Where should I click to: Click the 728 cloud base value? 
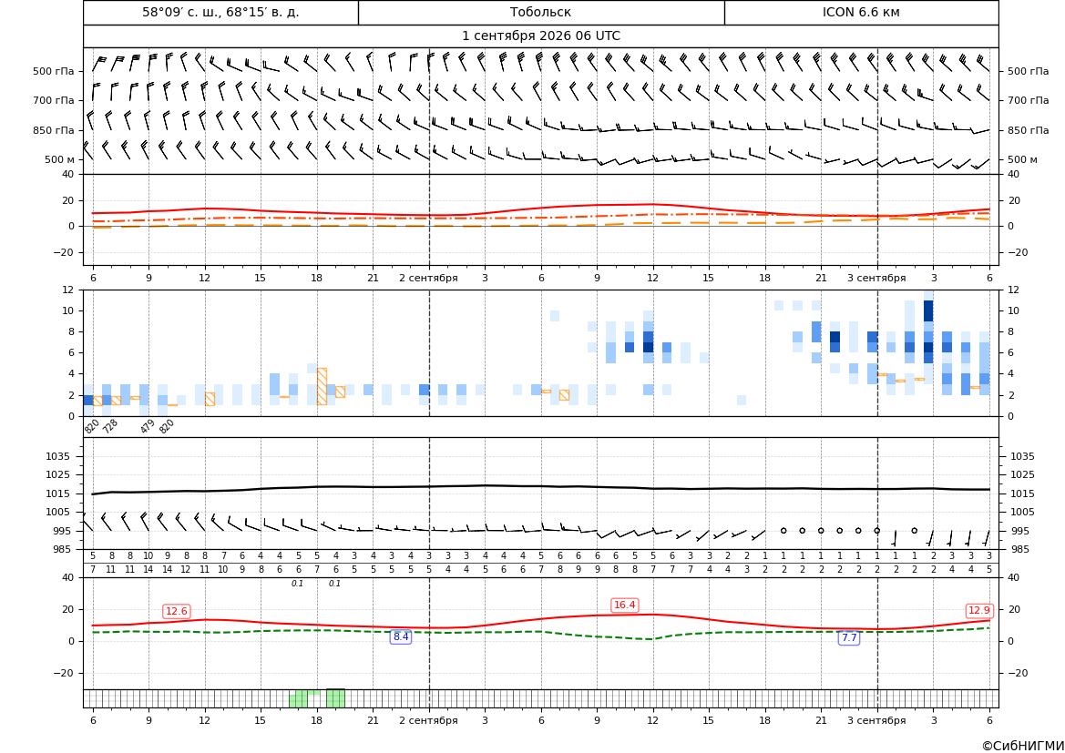[x=110, y=426]
